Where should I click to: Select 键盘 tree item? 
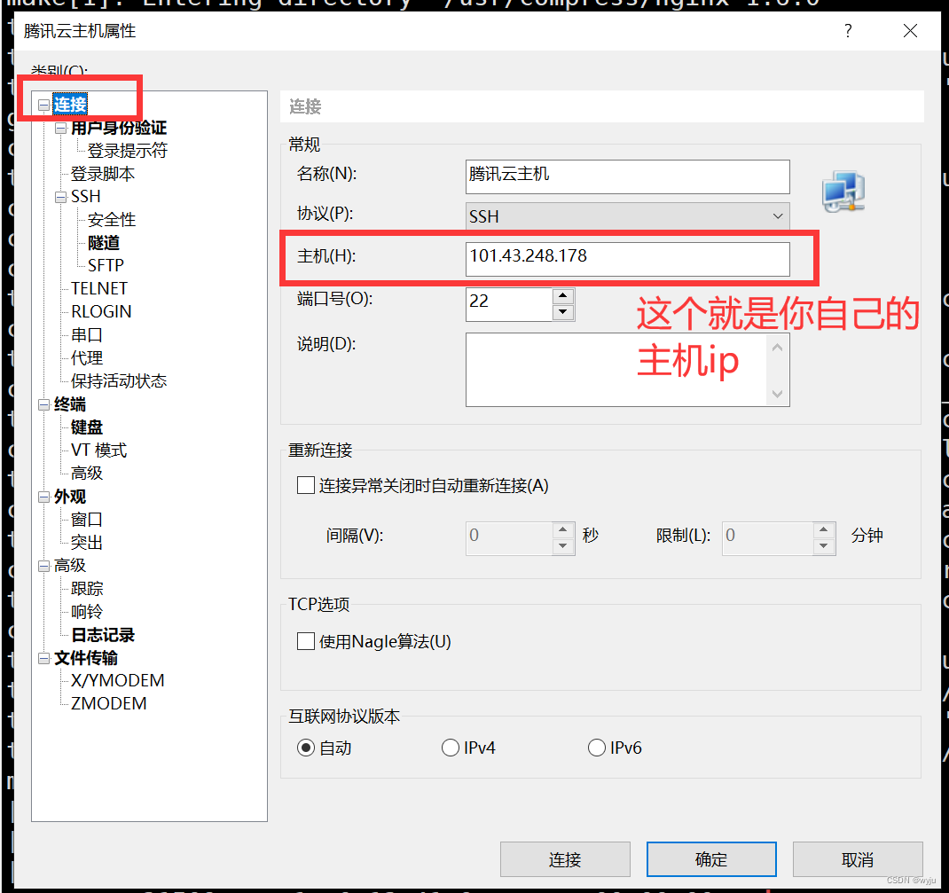pyautogui.click(x=87, y=427)
